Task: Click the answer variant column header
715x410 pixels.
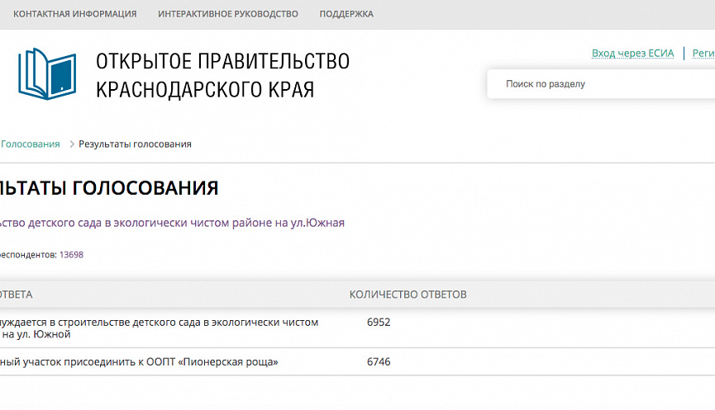Action: [x=17, y=295]
